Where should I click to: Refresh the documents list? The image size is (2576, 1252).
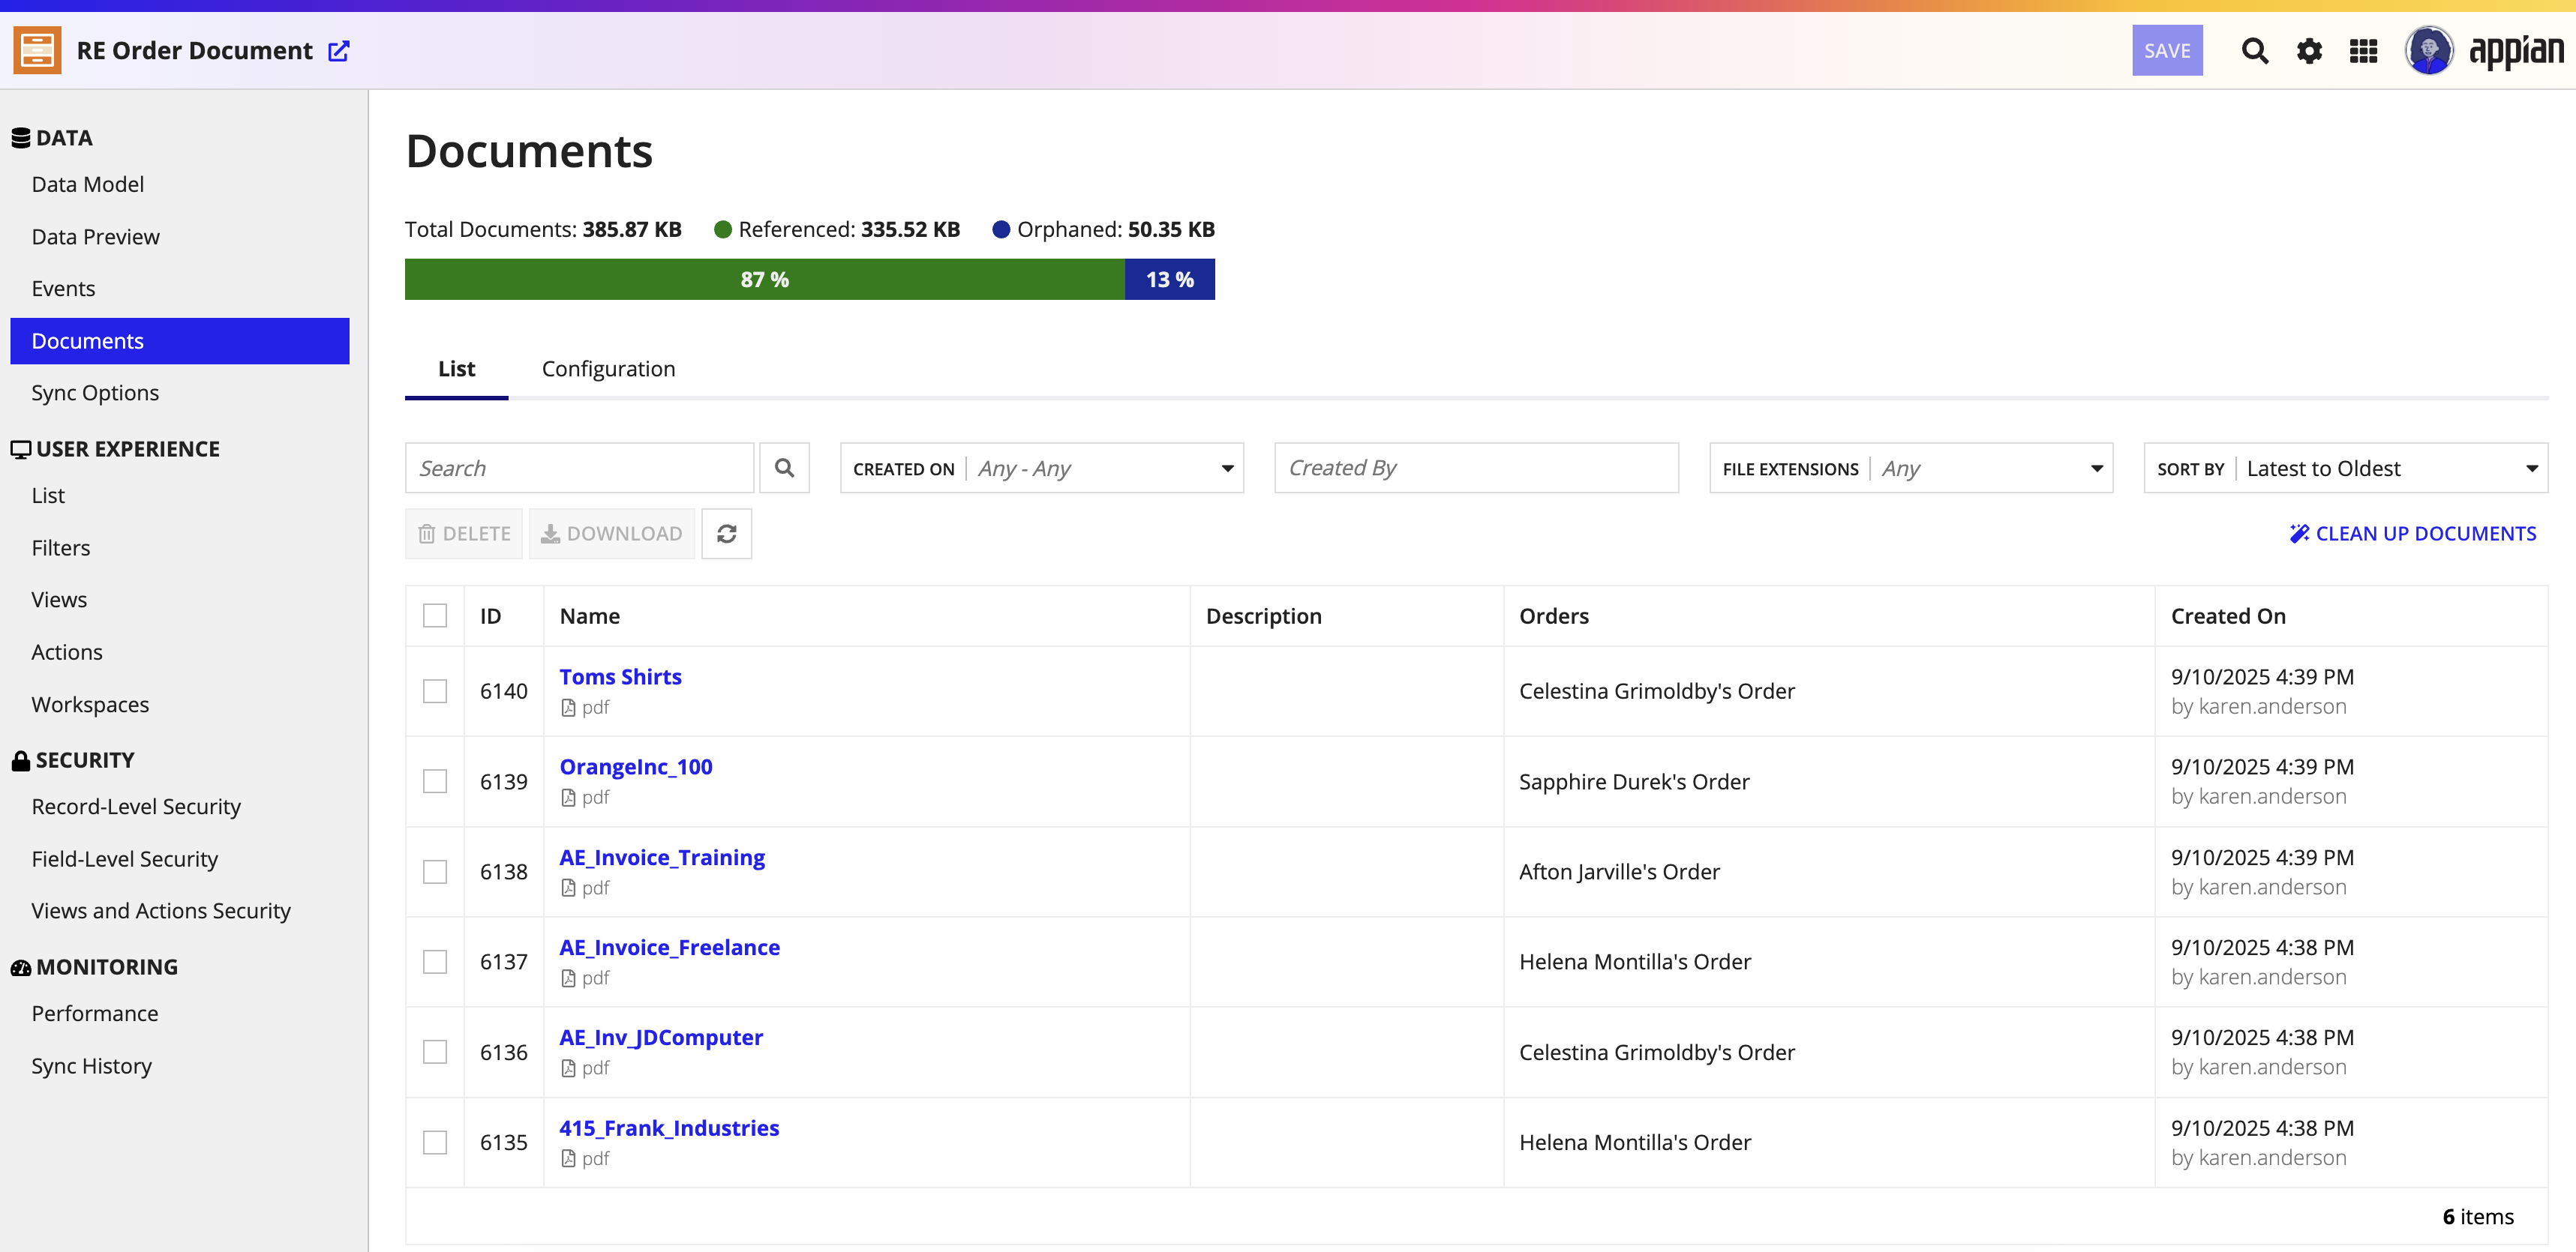point(726,534)
